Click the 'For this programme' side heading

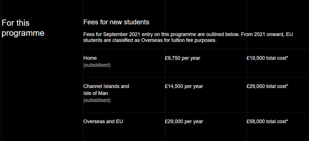tap(23, 28)
